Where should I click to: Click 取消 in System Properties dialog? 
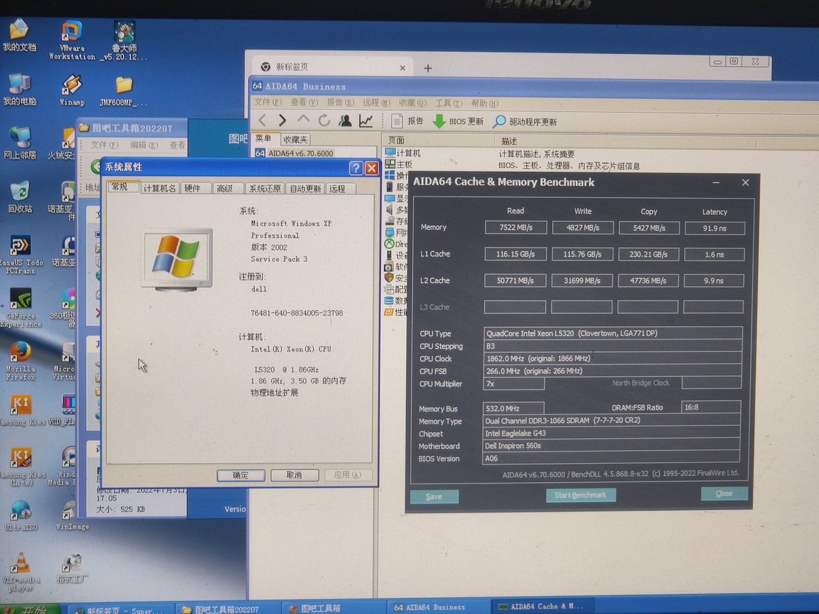click(294, 475)
